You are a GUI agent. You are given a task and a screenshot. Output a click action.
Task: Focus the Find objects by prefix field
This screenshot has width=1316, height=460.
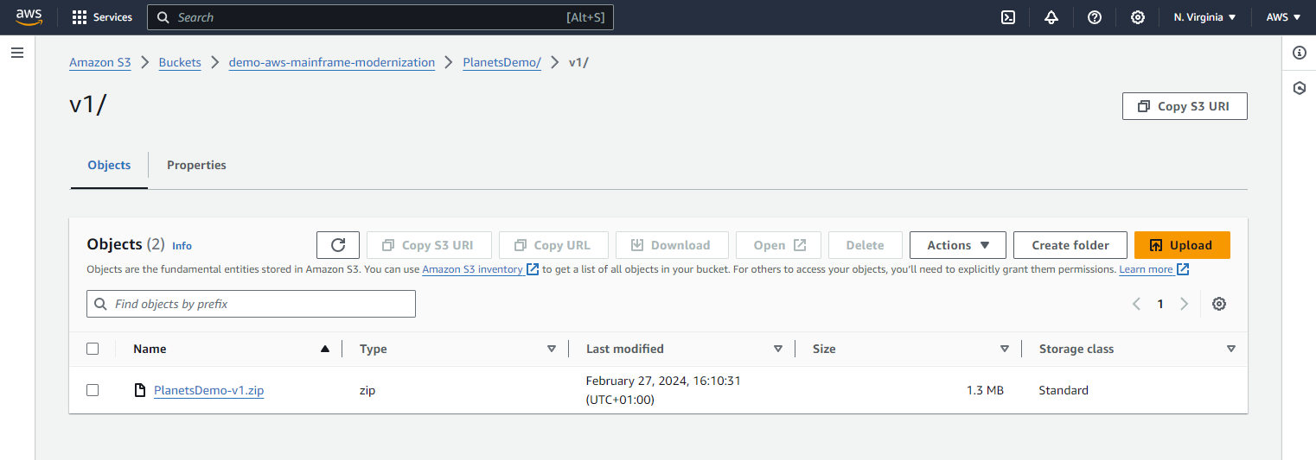coord(251,304)
